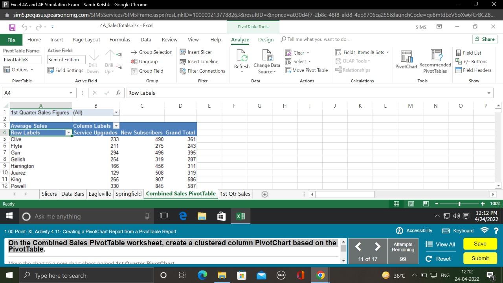This screenshot has width=503, height=283.
Task: Click zoom in plus button
Action: click(483, 204)
